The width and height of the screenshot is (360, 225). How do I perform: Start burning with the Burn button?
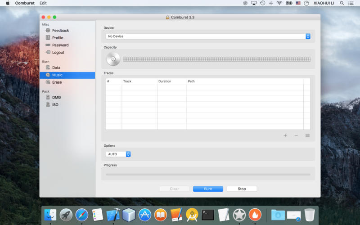208,189
